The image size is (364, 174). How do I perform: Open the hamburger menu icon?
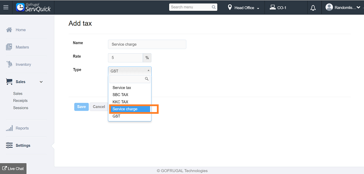point(6,7)
